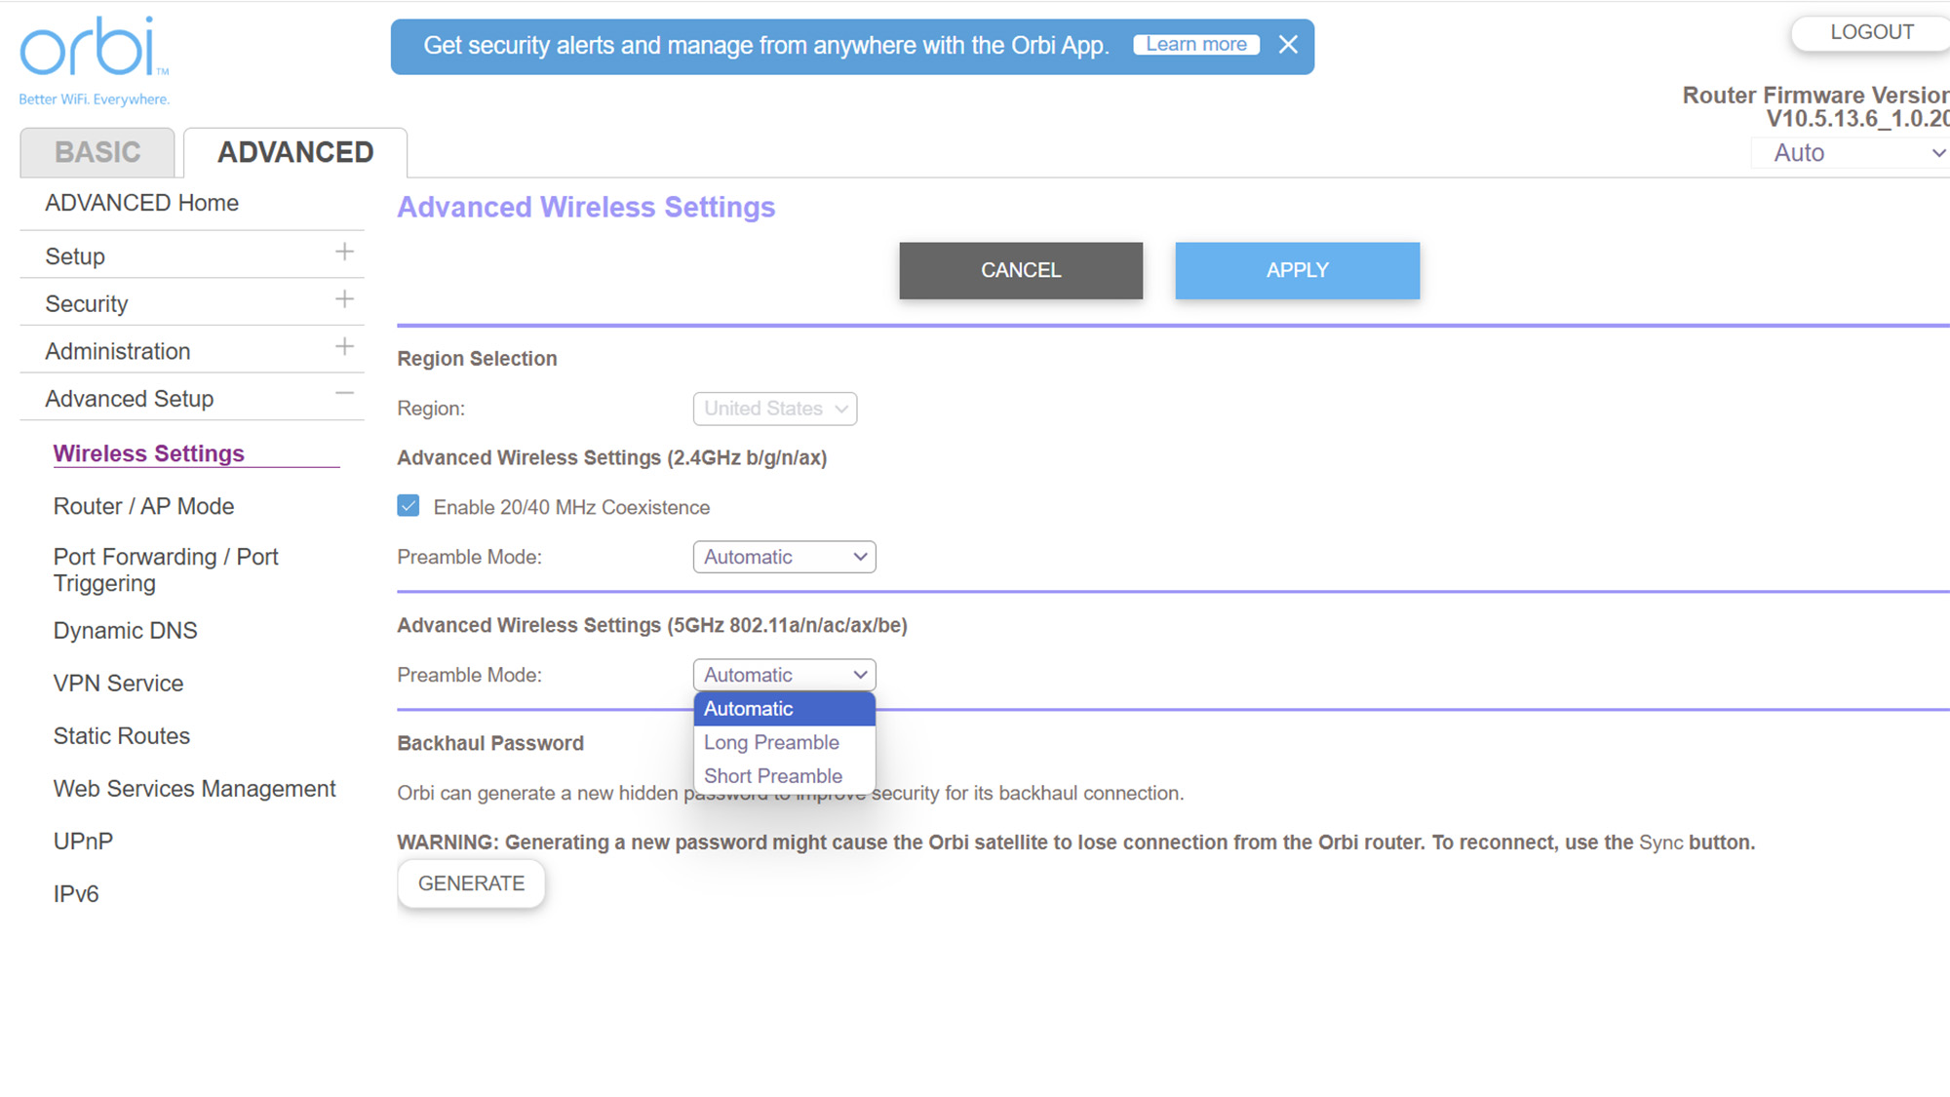Open the 2.4GHz Preamble Mode dropdown
Image resolution: width=1950 pixels, height=1097 pixels.
[x=784, y=557]
